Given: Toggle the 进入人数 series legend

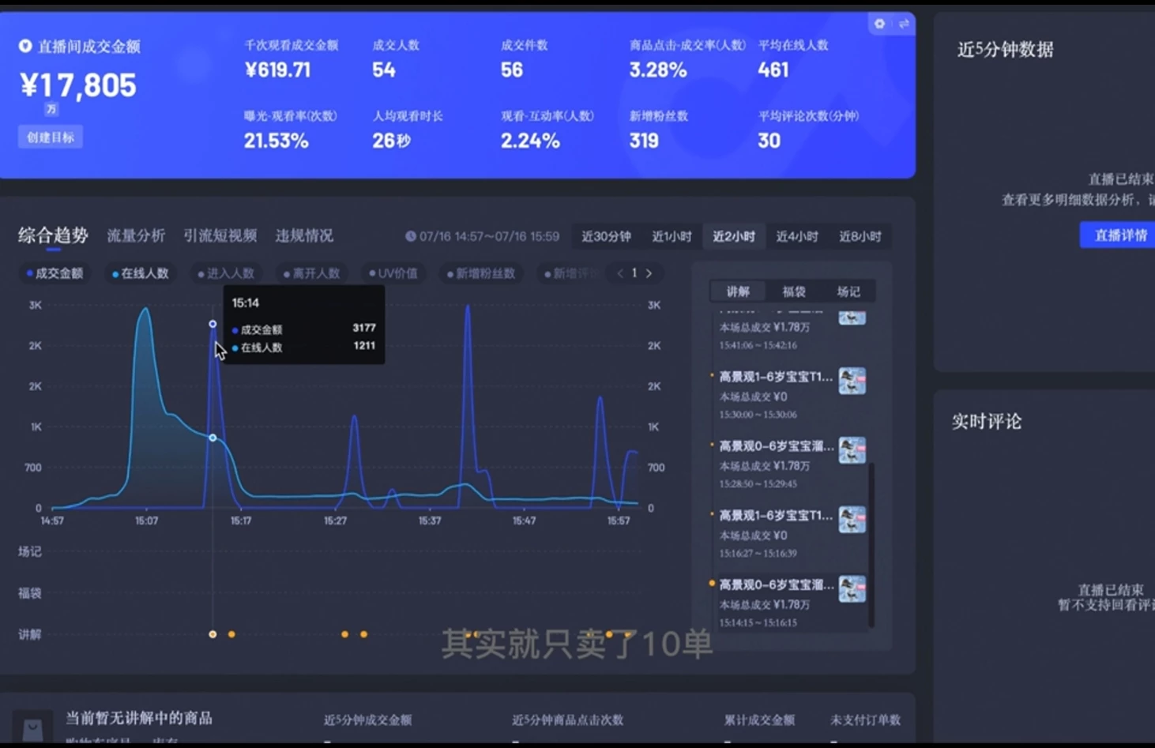Looking at the screenshot, I should 226,273.
